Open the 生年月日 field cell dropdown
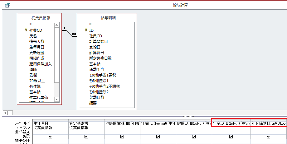 pyautogui.click(x=50, y=123)
